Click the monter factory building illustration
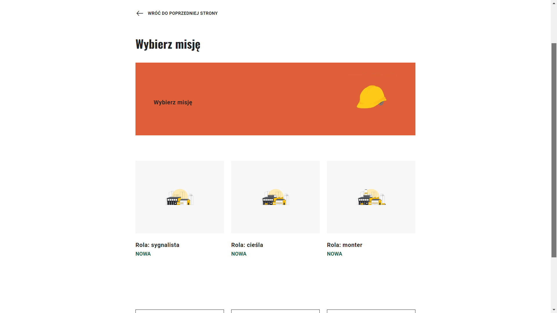The width and height of the screenshot is (557, 313). coord(371,197)
